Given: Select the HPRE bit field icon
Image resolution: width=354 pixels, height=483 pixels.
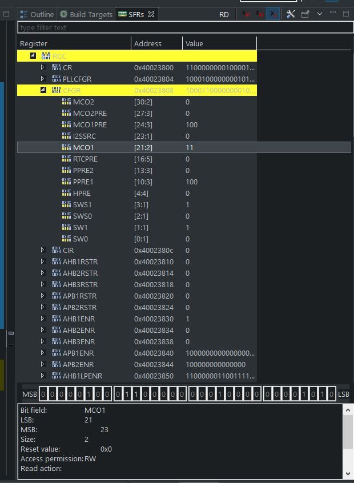Looking at the screenshot, I should tap(66, 192).
